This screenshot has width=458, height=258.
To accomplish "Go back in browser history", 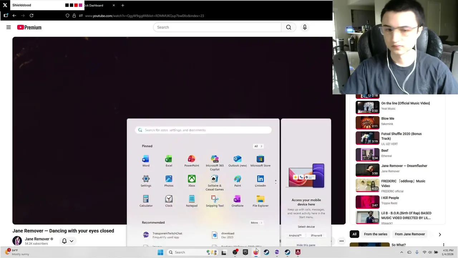I will pos(14,15).
